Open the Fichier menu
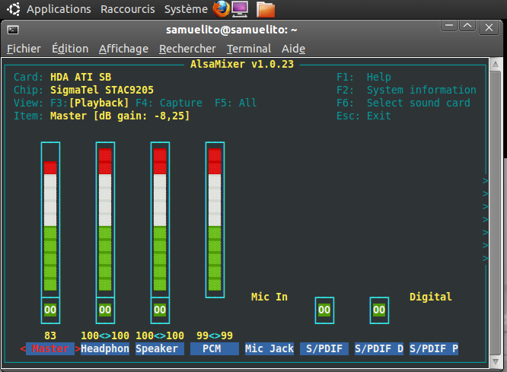The image size is (507, 372). [x=24, y=49]
